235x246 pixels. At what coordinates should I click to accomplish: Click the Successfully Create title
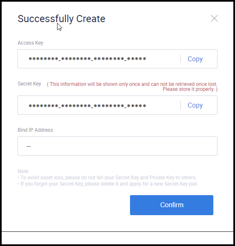point(61,19)
